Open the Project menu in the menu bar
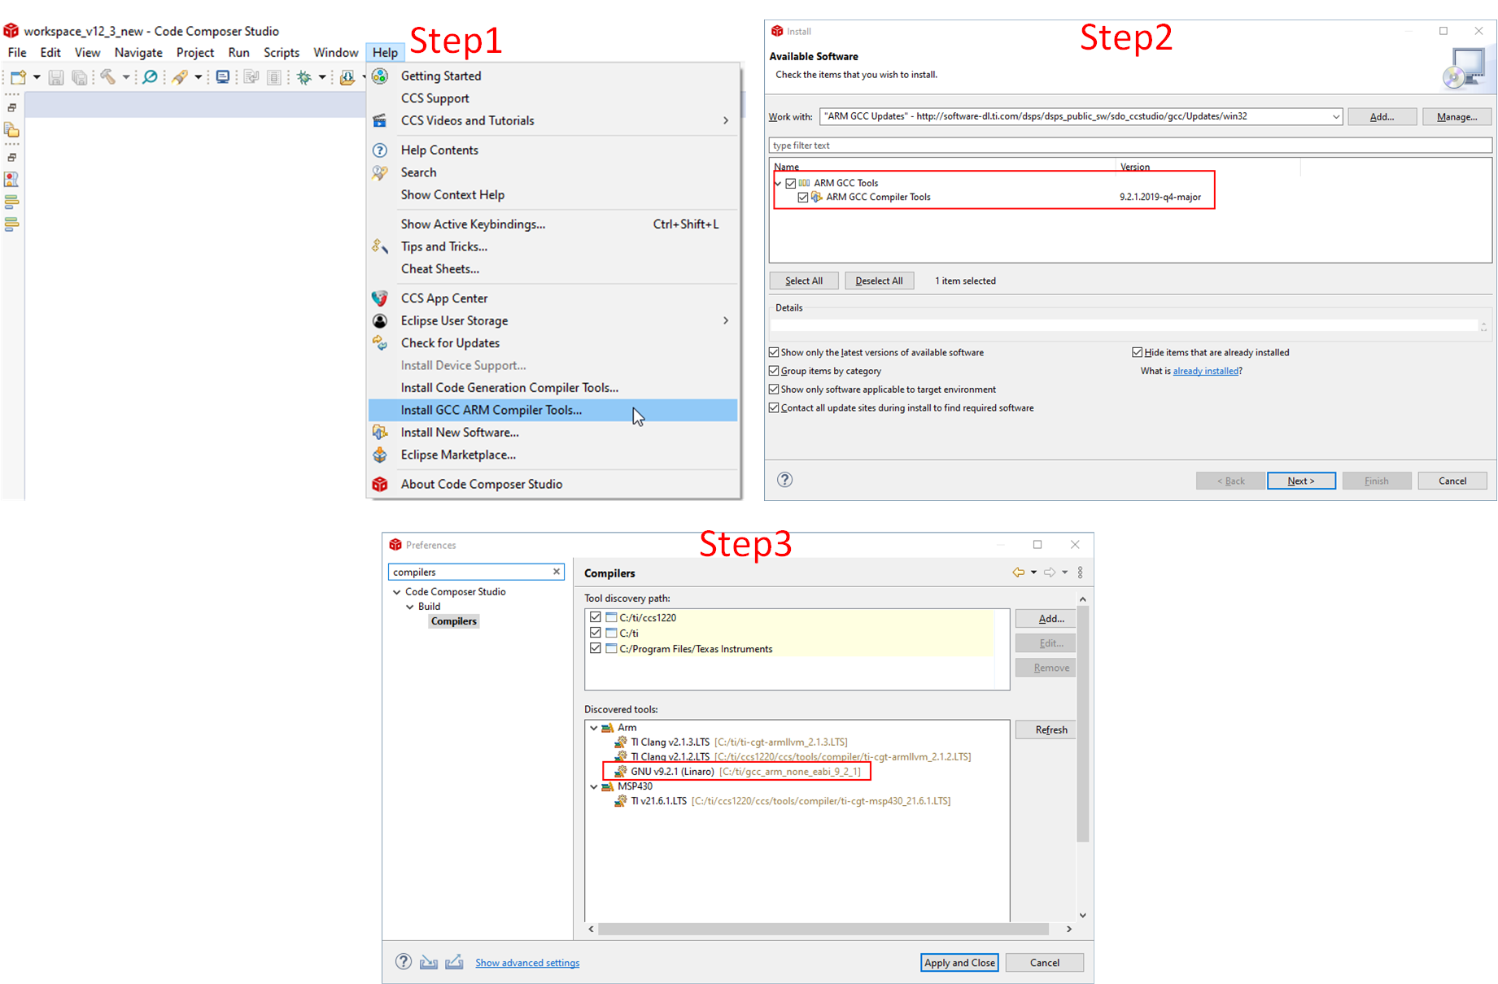Image resolution: width=1498 pixels, height=984 pixels. pos(195,52)
